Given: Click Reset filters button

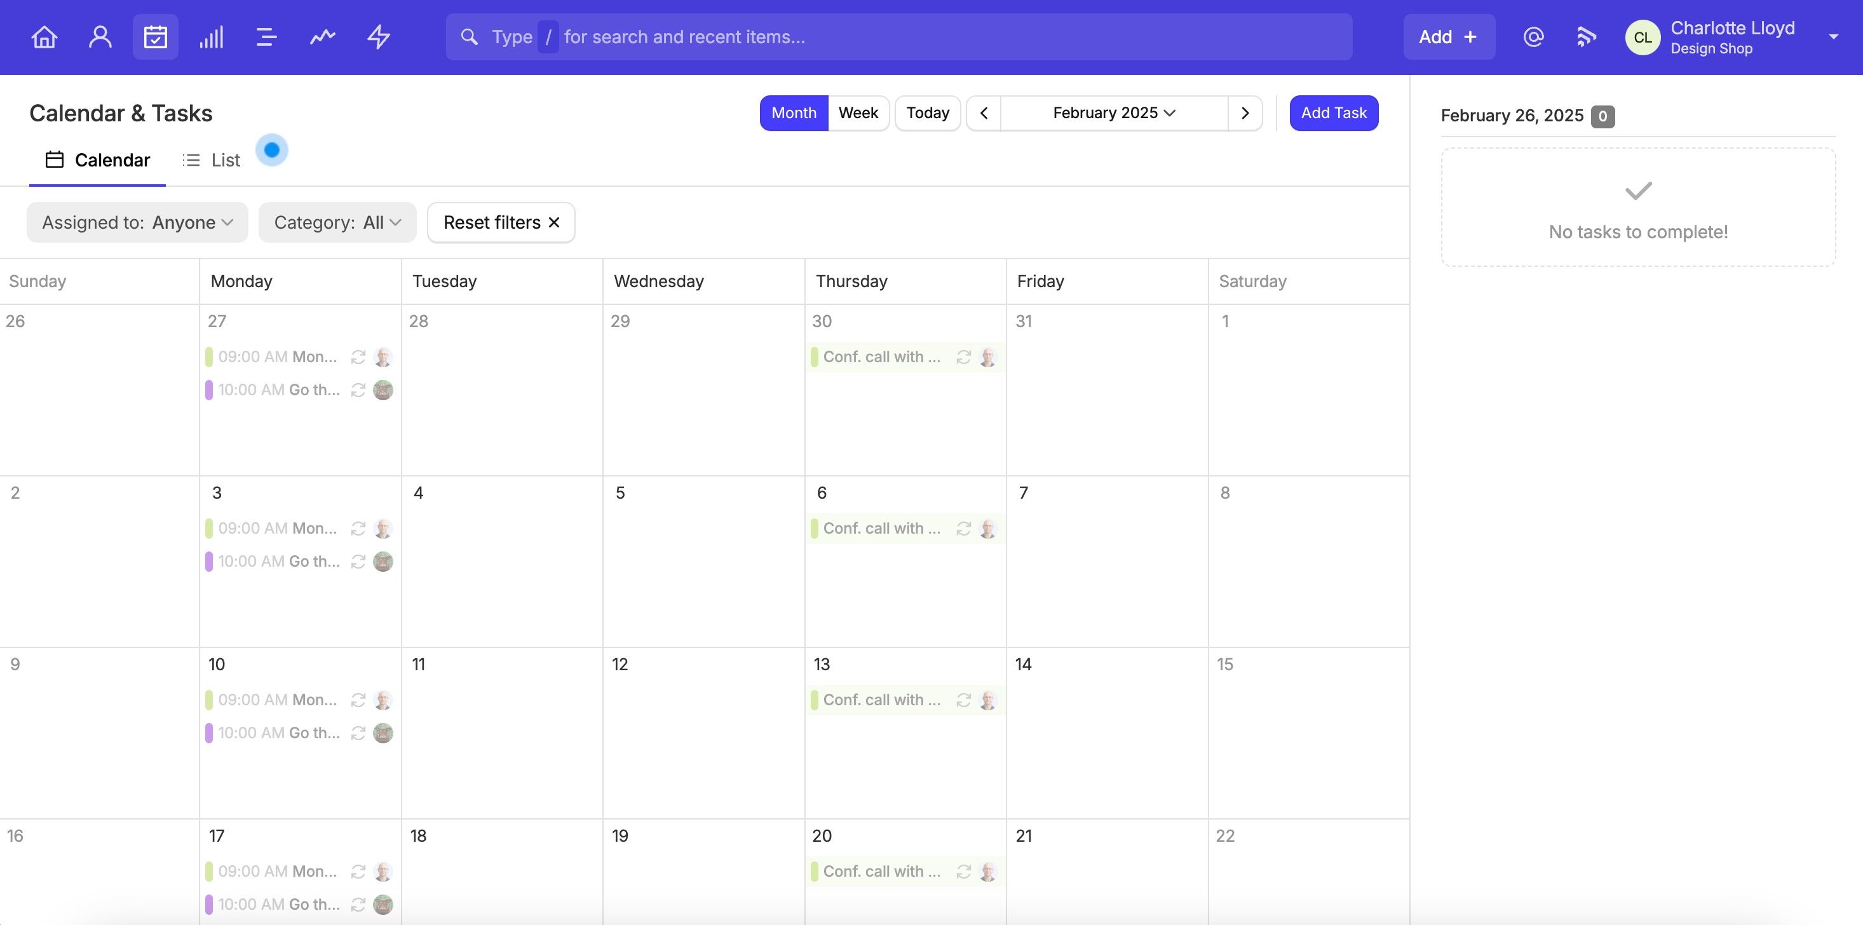Looking at the screenshot, I should click(x=501, y=222).
